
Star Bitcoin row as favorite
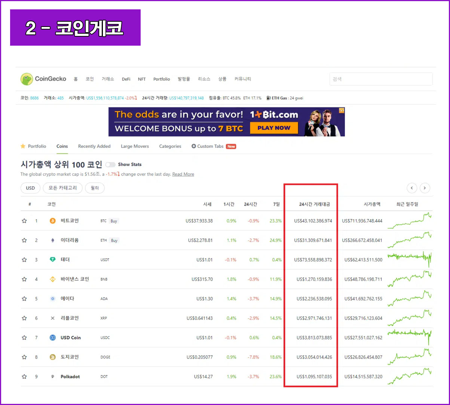pyautogui.click(x=24, y=221)
